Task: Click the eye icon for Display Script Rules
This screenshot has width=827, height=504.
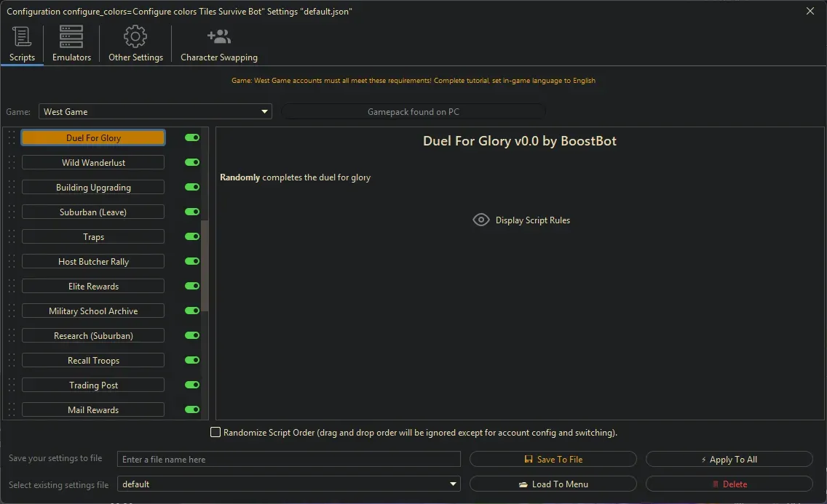Action: [480, 220]
